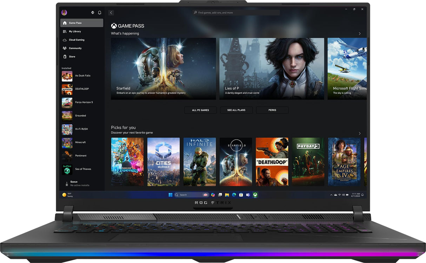Open Microsoft Edge from the taskbar
The image size is (426, 263).
[x=234, y=195]
